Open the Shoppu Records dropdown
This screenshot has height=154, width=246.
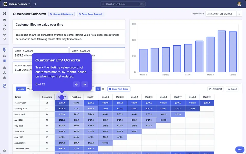17,4
